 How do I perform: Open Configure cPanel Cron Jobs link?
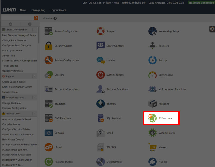[x=17, y=46]
